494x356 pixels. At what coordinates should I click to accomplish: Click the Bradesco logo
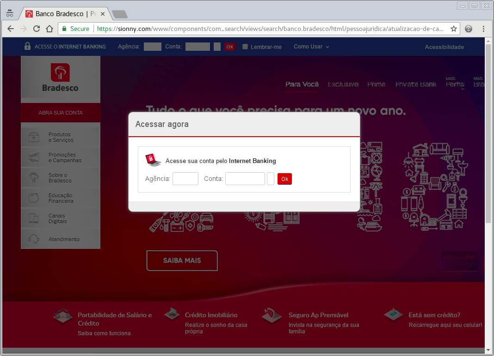coord(60,78)
